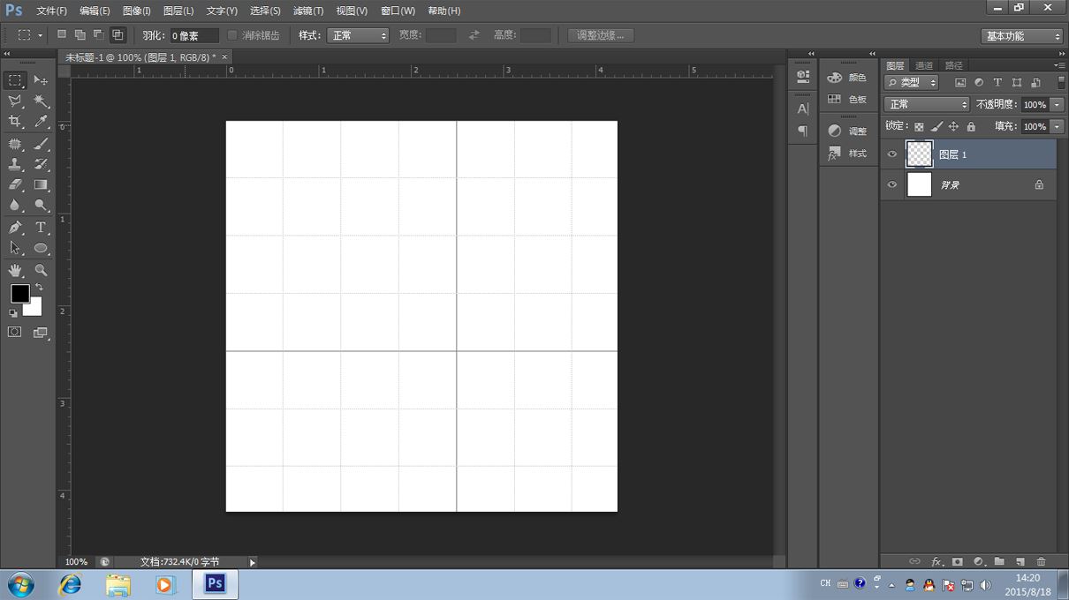Select the Pen tool
The height and width of the screenshot is (600, 1069).
coord(15,228)
